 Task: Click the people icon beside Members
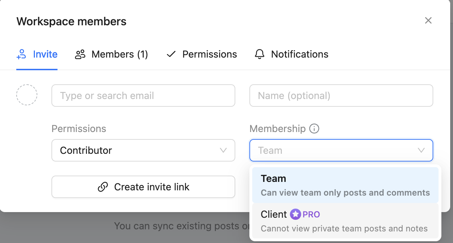(80, 54)
